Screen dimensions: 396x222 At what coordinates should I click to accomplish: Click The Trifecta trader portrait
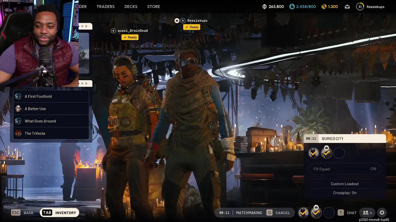[18, 133]
